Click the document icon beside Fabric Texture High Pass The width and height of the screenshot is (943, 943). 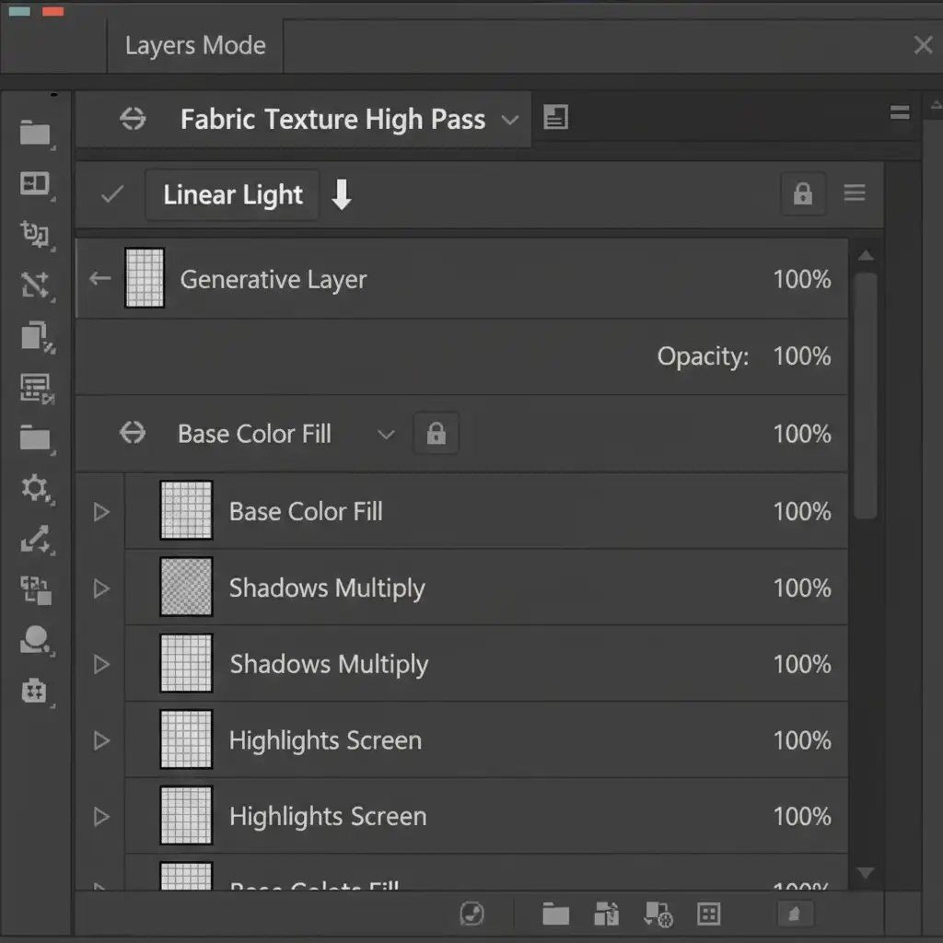(x=555, y=117)
